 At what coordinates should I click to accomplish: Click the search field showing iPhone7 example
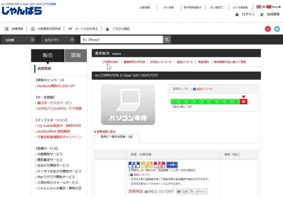click(x=122, y=39)
